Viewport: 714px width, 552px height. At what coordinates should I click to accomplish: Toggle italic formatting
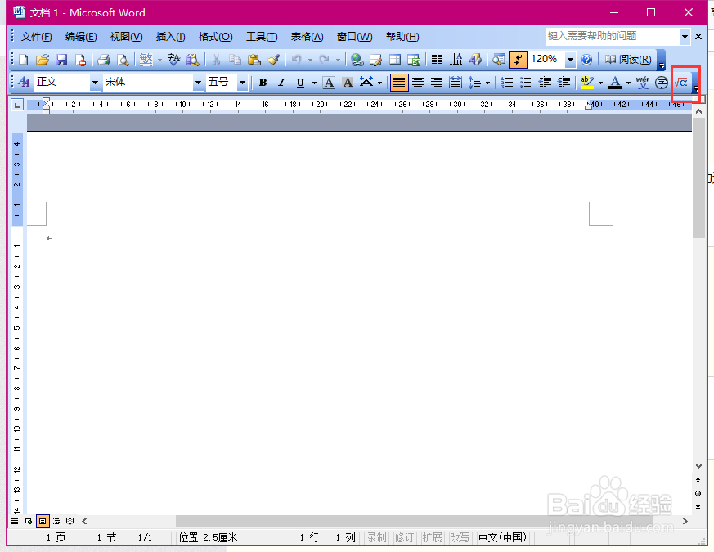(x=281, y=83)
